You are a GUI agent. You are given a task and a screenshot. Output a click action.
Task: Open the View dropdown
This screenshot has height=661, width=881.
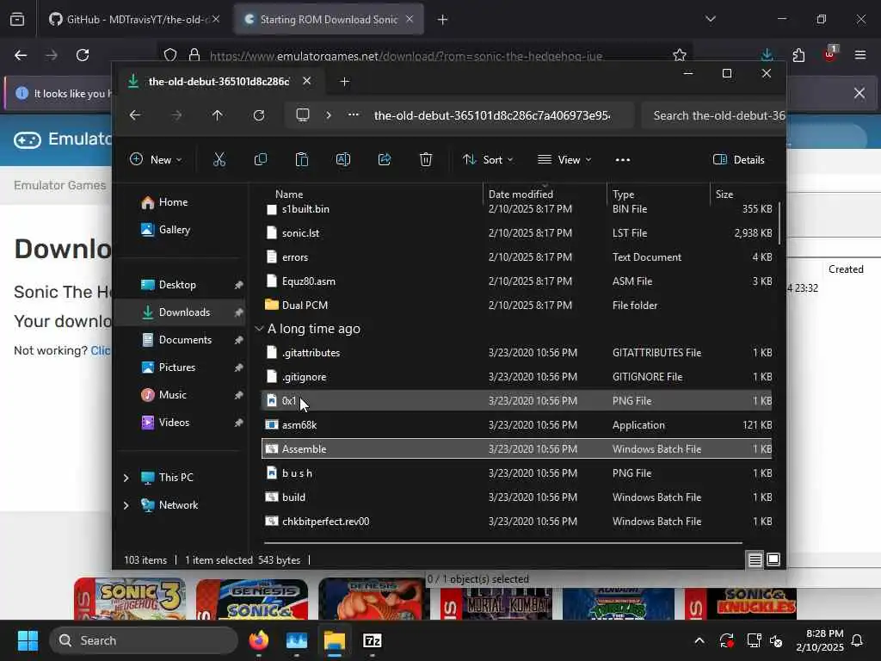pos(564,160)
